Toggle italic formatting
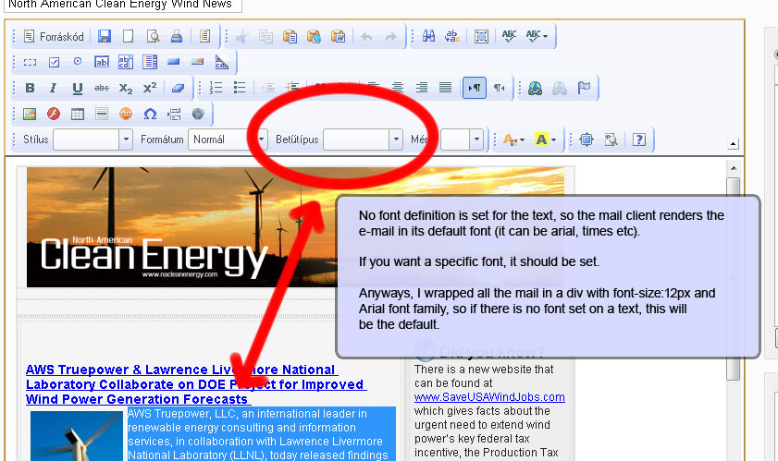This screenshot has height=461, width=778. (x=54, y=89)
